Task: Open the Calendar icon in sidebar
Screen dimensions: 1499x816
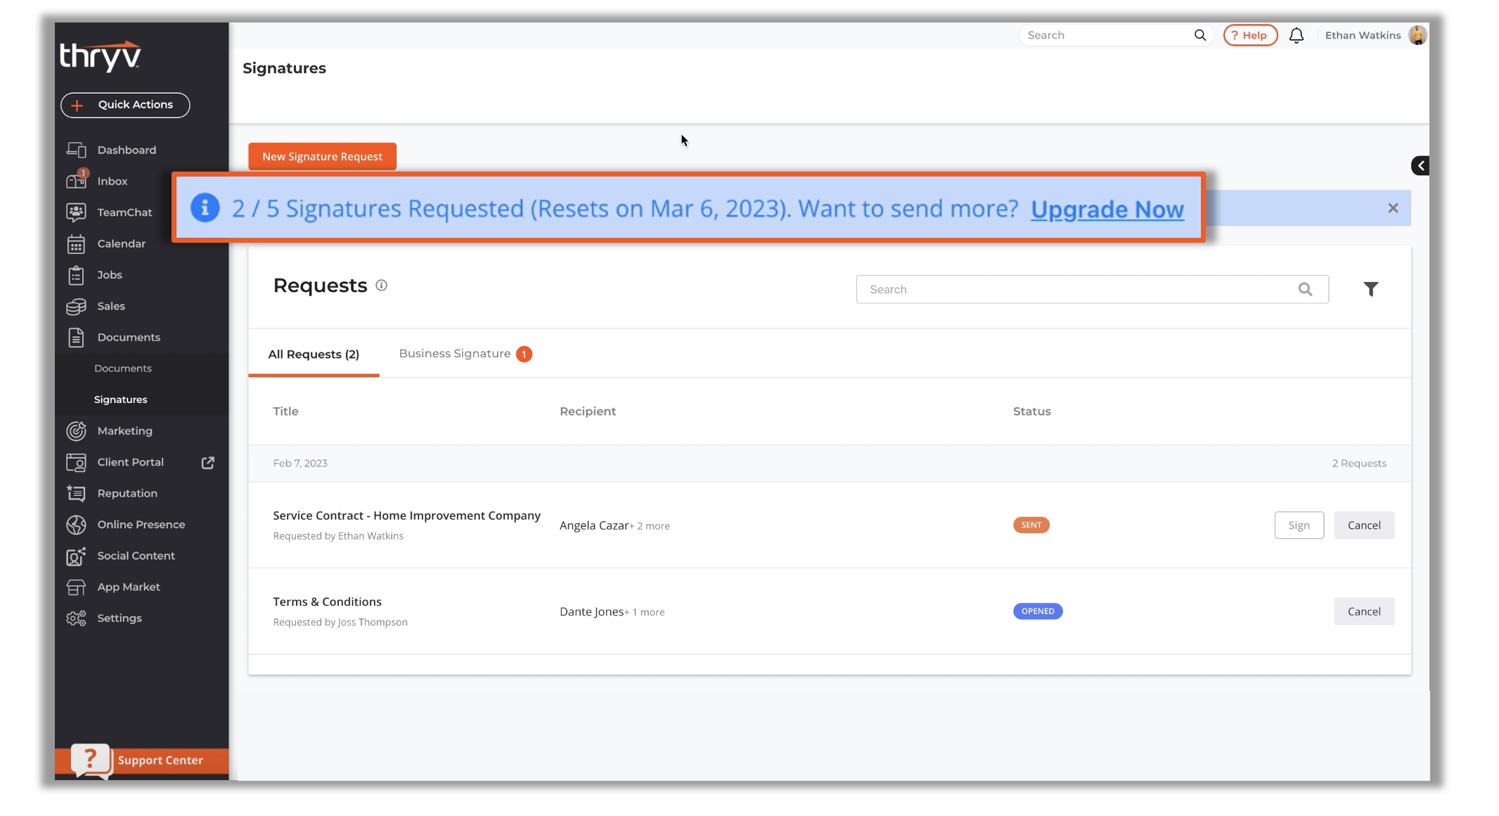Action: 76,243
